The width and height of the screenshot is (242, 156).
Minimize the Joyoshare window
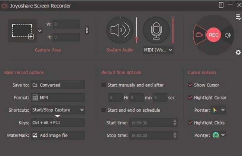pyautogui.click(x=230, y=5)
